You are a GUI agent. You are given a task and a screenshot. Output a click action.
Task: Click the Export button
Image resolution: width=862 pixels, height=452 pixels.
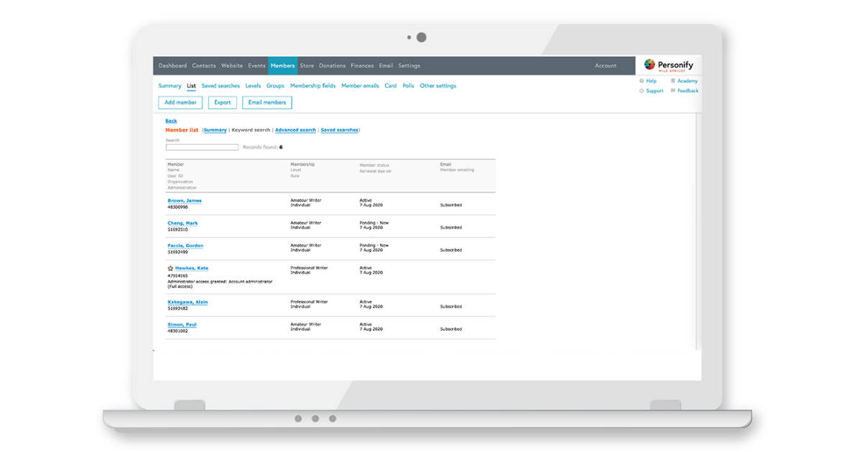tap(222, 102)
